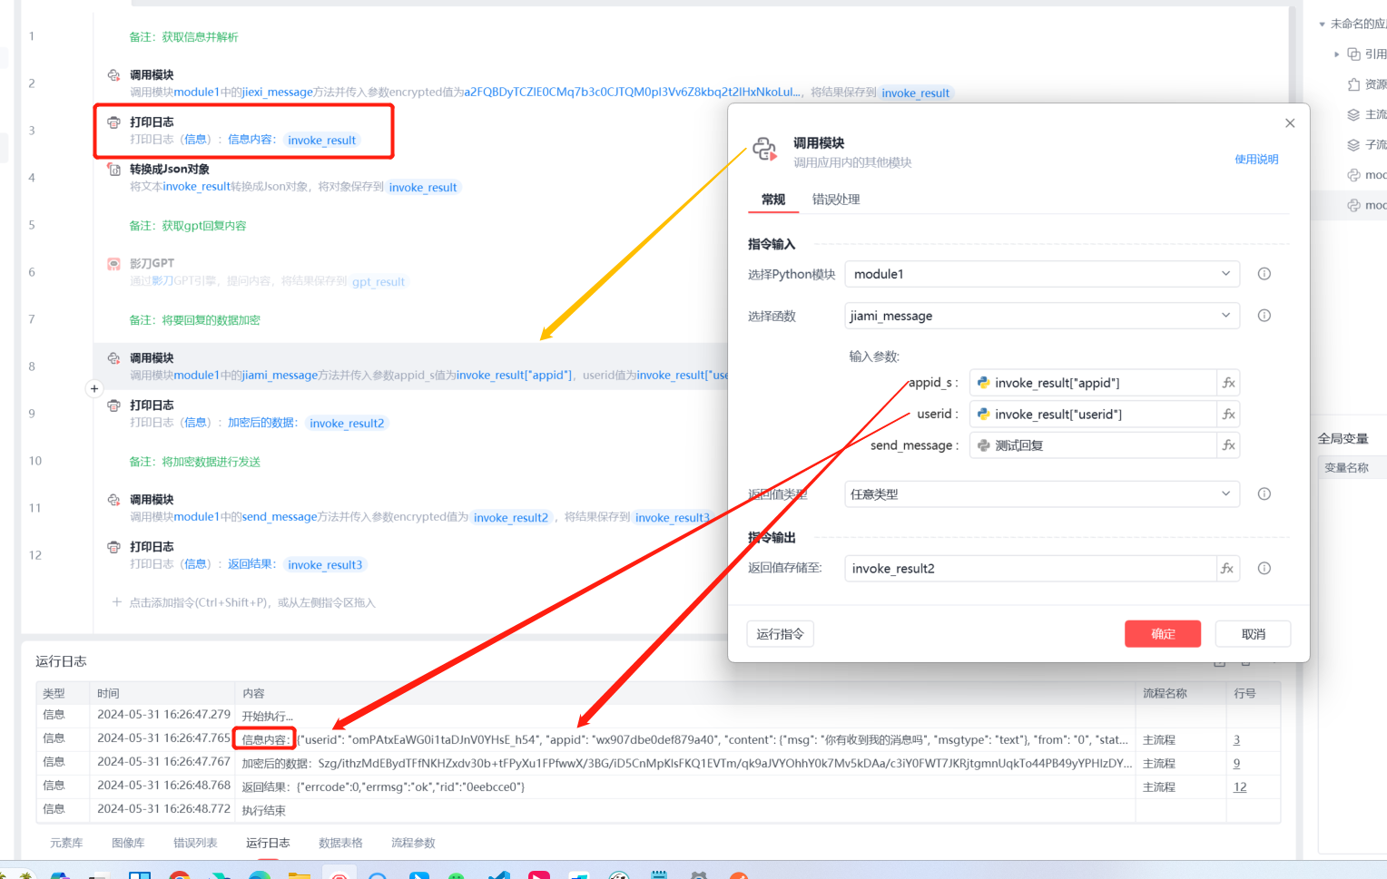Screen dimensions: 1387x879
Task: Switch to the 错误处理 tab
Action: tap(836, 200)
